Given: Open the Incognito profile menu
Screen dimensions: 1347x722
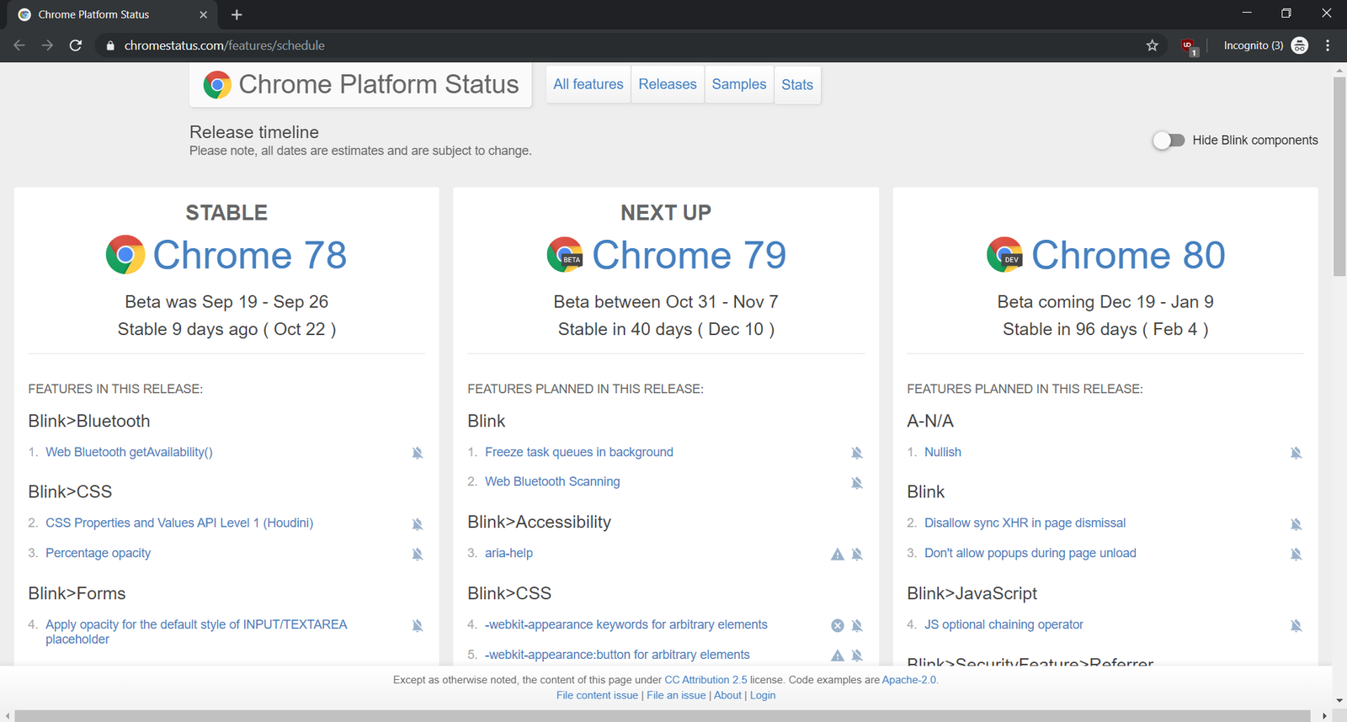Looking at the screenshot, I should [x=1264, y=45].
